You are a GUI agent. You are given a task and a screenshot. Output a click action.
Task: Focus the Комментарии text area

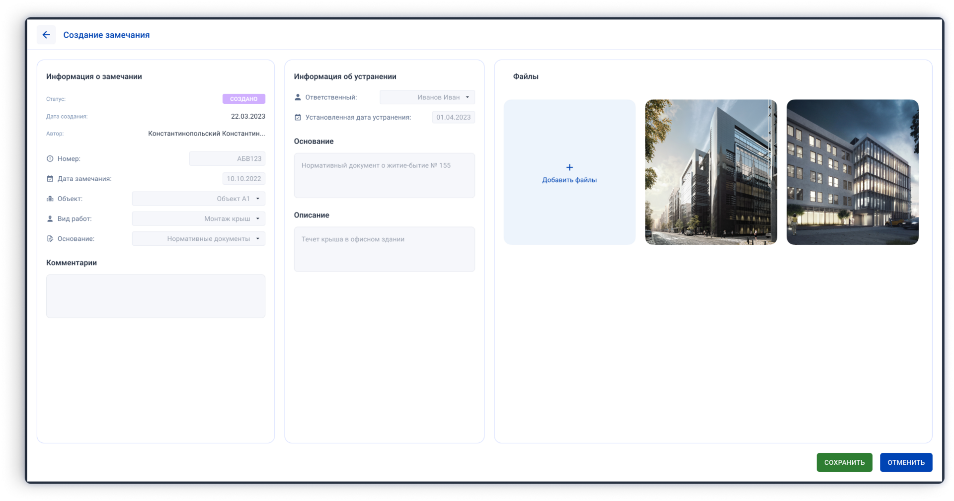coord(156,296)
